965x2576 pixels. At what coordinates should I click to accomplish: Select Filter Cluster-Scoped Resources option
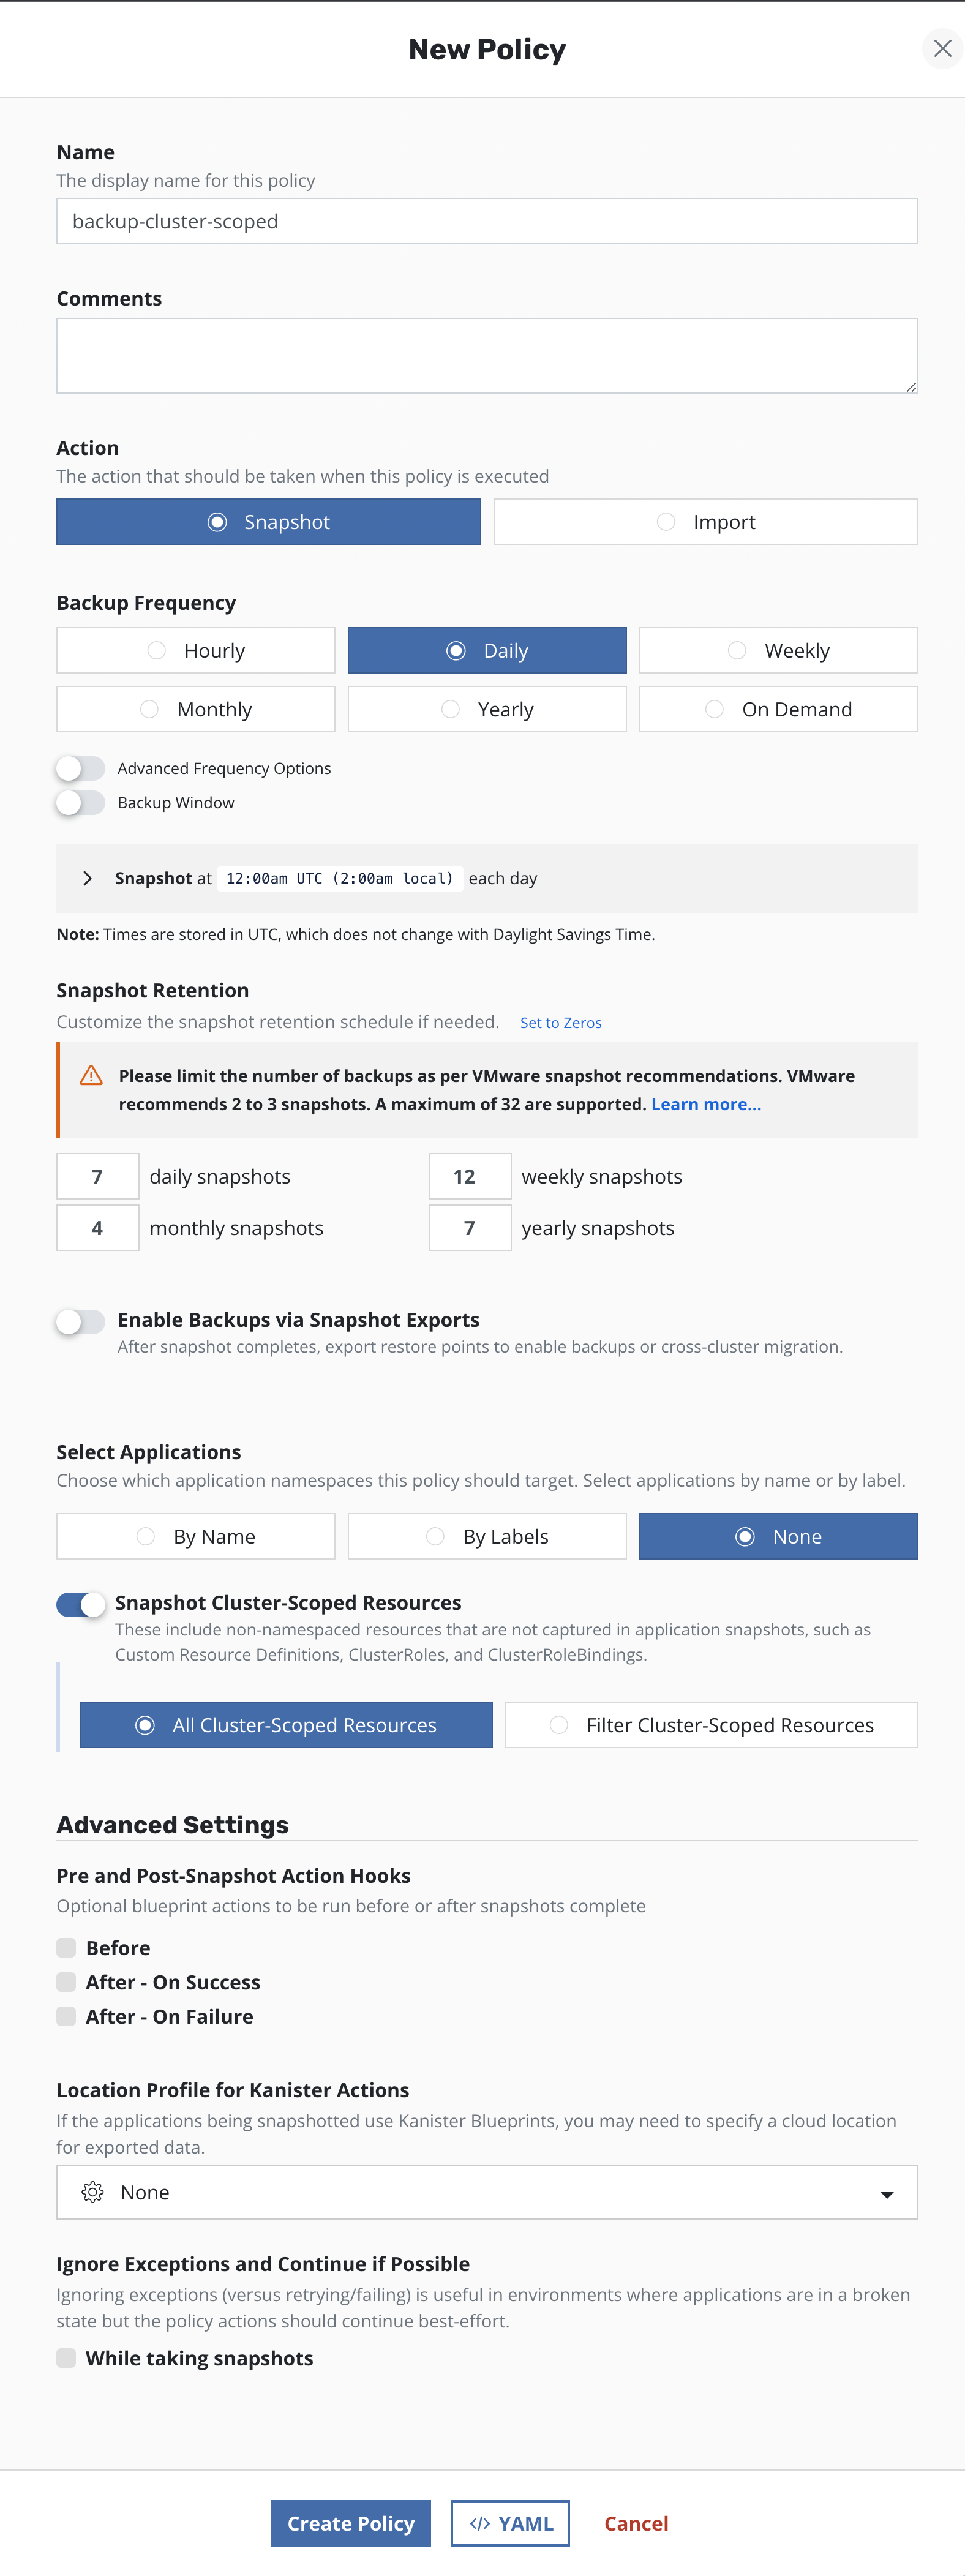pyautogui.click(x=711, y=1725)
